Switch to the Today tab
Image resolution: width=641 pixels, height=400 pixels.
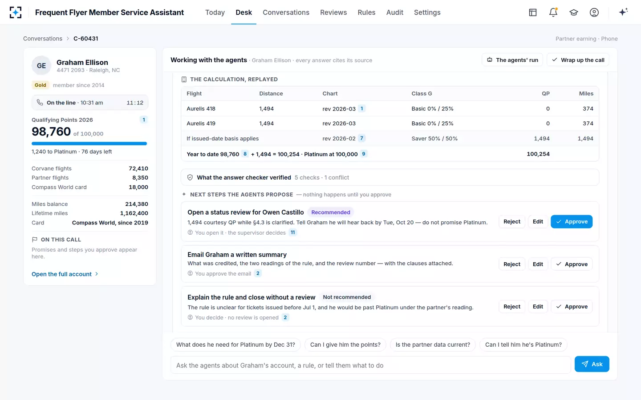point(215,12)
